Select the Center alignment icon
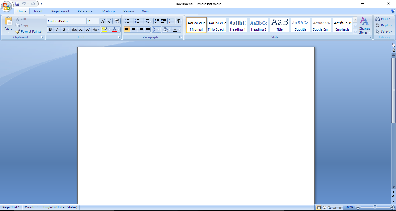The image size is (396, 211). click(x=134, y=29)
